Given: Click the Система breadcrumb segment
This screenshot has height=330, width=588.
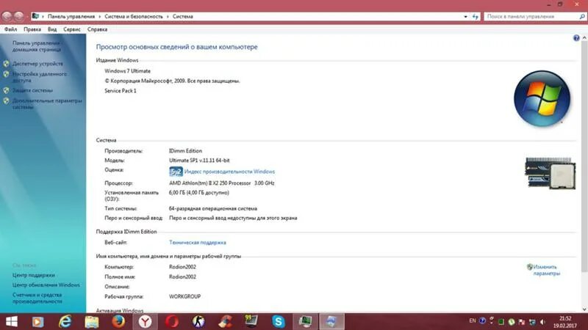Looking at the screenshot, I should pyautogui.click(x=182, y=16).
